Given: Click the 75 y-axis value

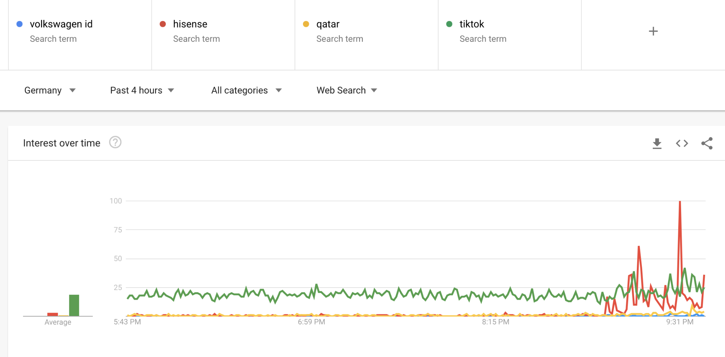Looking at the screenshot, I should tap(118, 230).
